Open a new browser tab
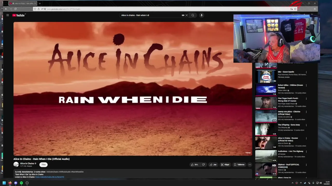Viewport: 332px width, 186px height. tap(40, 3)
